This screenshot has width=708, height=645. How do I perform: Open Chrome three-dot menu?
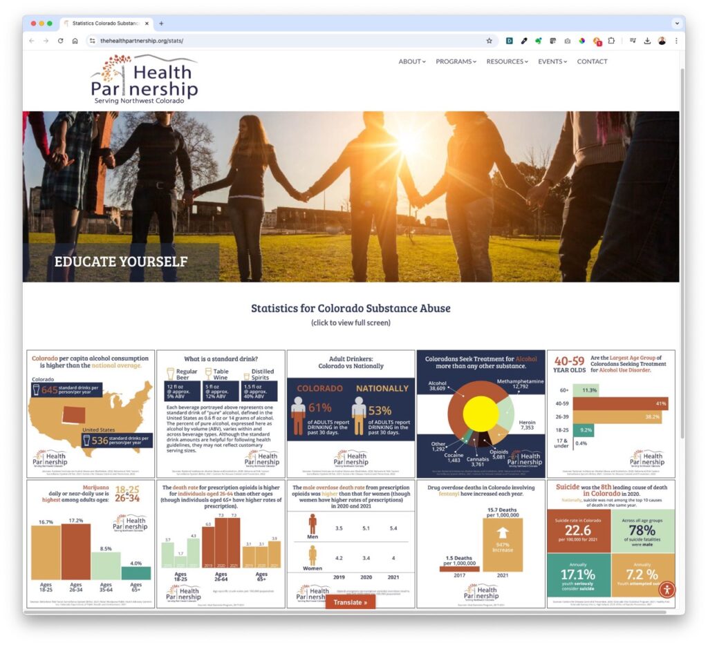676,41
